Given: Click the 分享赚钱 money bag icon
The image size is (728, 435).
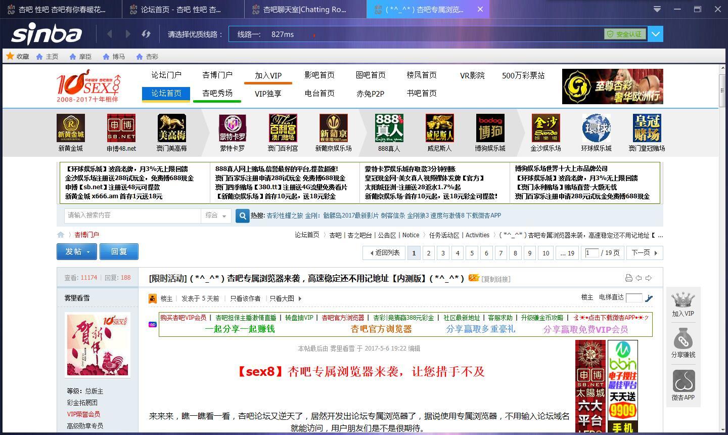Looking at the screenshot, I should click(x=683, y=339).
